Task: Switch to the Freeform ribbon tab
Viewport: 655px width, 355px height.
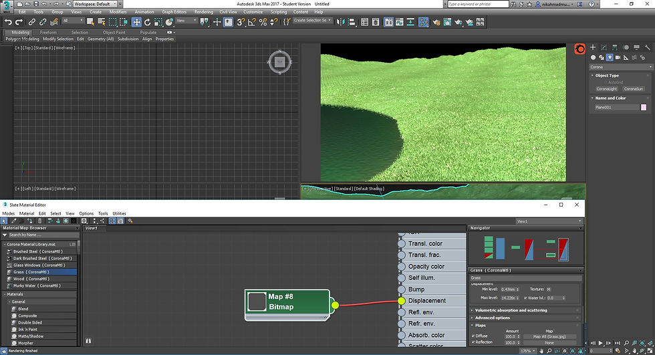Action: point(48,32)
